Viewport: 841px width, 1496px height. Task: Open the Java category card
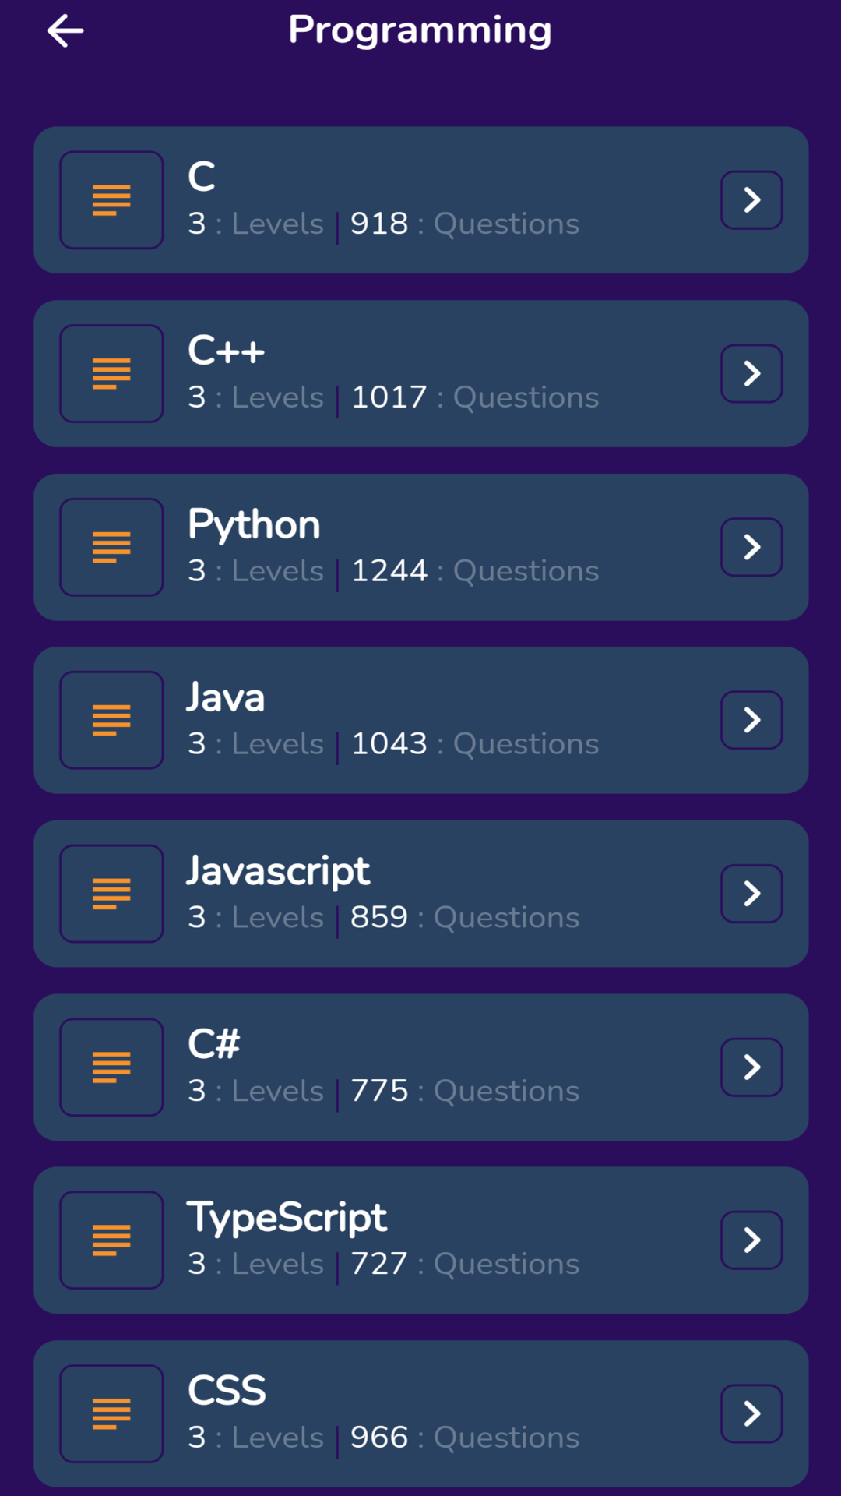(x=420, y=719)
